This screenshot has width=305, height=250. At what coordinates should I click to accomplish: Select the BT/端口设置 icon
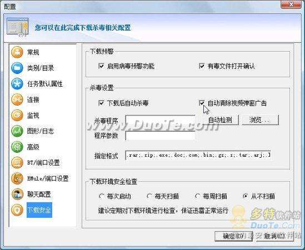[x=17, y=162]
